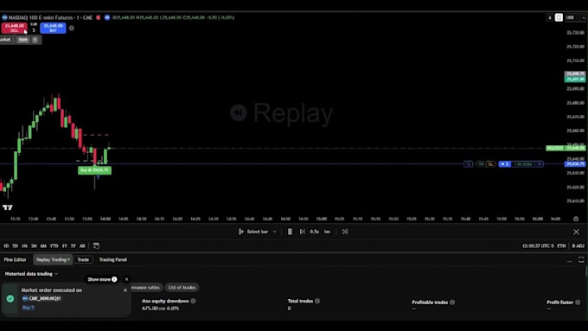Select the 5D date range
This screenshot has width=588, height=331.
click(15, 246)
